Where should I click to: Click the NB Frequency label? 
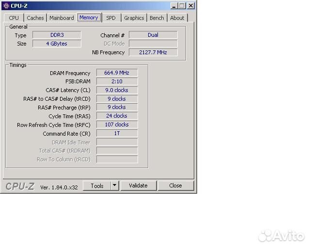point(108,53)
